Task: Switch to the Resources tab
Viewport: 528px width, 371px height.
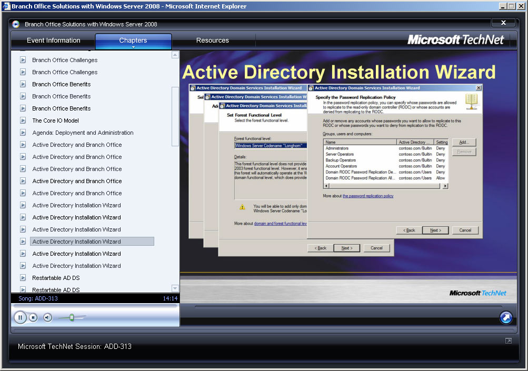Action: pos(213,41)
